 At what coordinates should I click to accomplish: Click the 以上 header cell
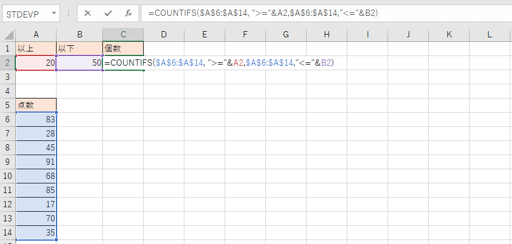point(36,49)
